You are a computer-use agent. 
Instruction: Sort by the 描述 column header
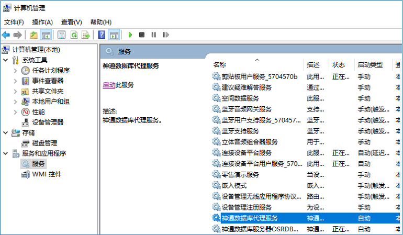coord(313,65)
